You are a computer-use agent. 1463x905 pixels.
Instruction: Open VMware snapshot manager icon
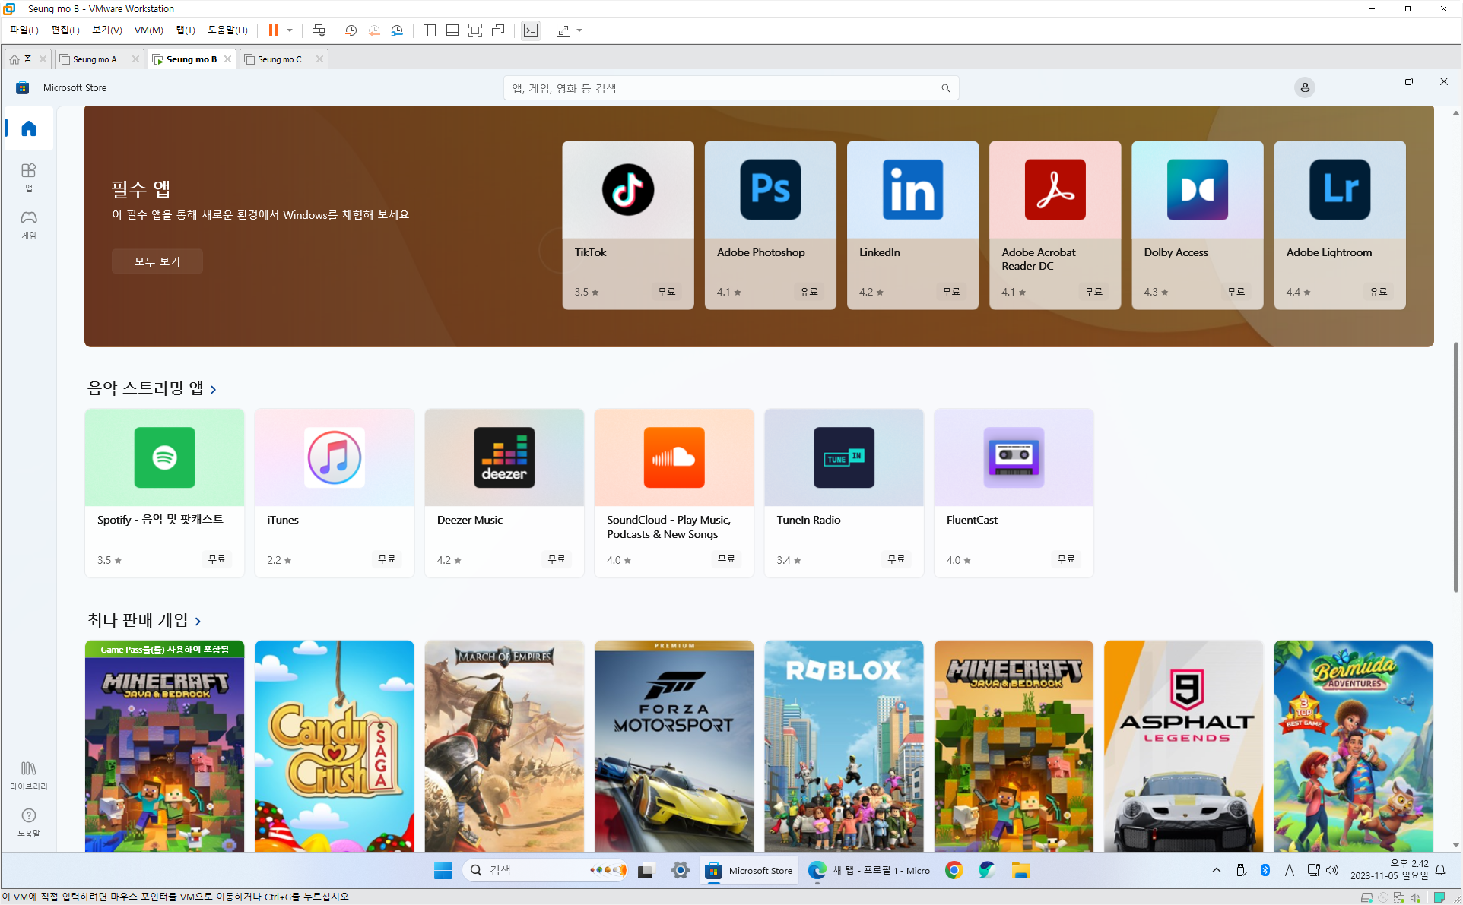point(397,30)
